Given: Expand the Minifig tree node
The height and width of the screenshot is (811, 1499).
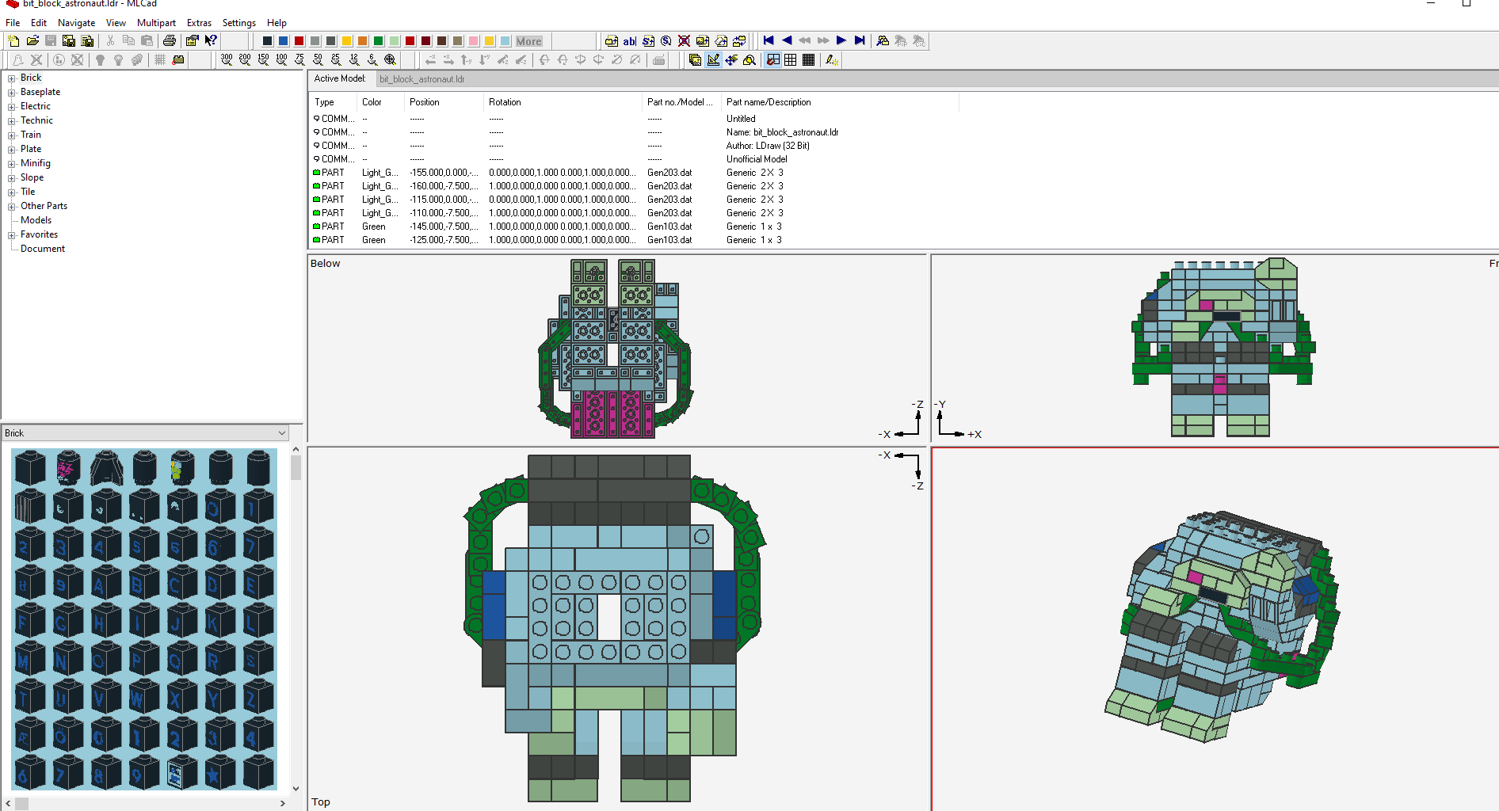Looking at the screenshot, I should point(12,164).
